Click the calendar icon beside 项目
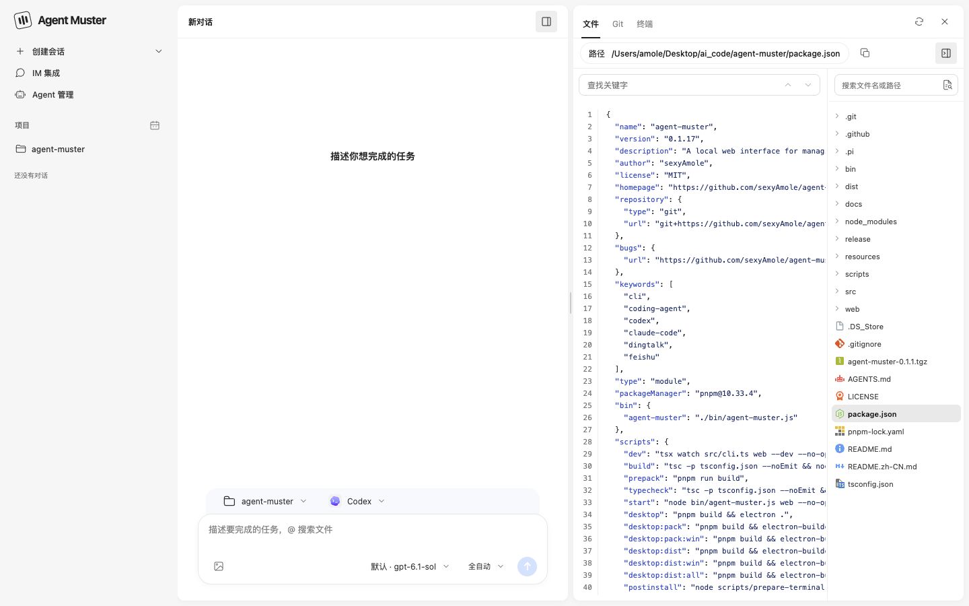 pos(155,125)
